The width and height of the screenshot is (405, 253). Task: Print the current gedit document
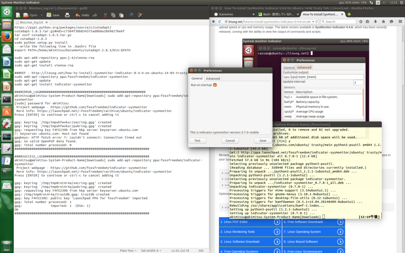click(x=67, y=15)
